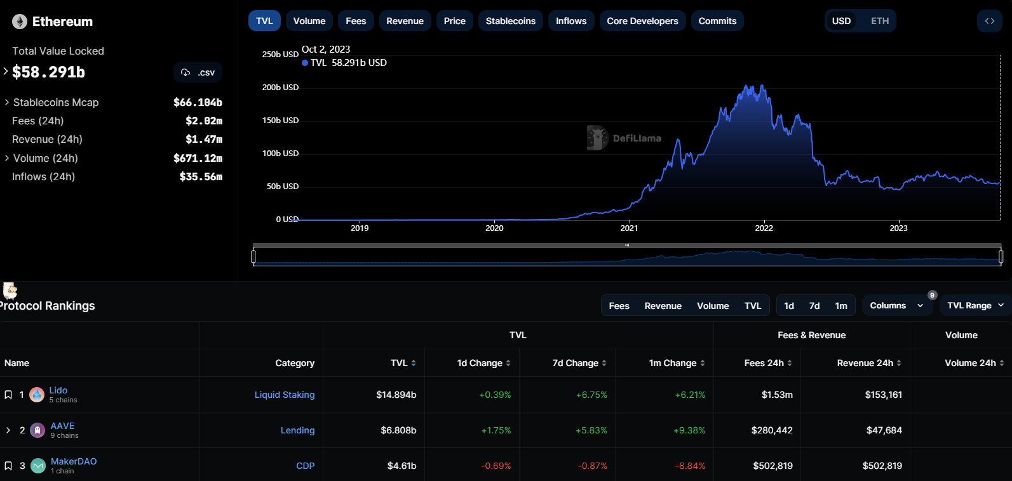
Task: Click the AAVE protocol logo
Action: pos(37,430)
